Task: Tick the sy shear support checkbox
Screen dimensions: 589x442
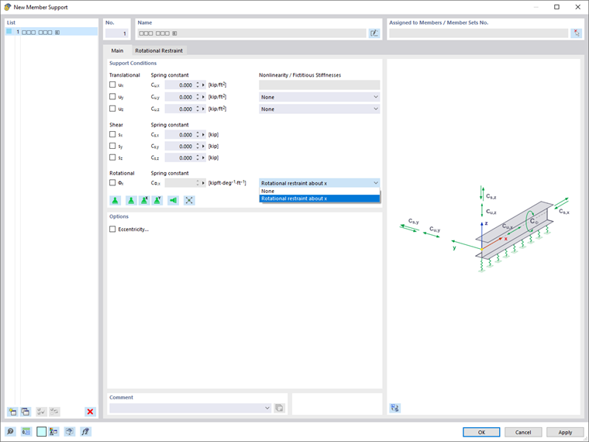Action: pyautogui.click(x=112, y=146)
